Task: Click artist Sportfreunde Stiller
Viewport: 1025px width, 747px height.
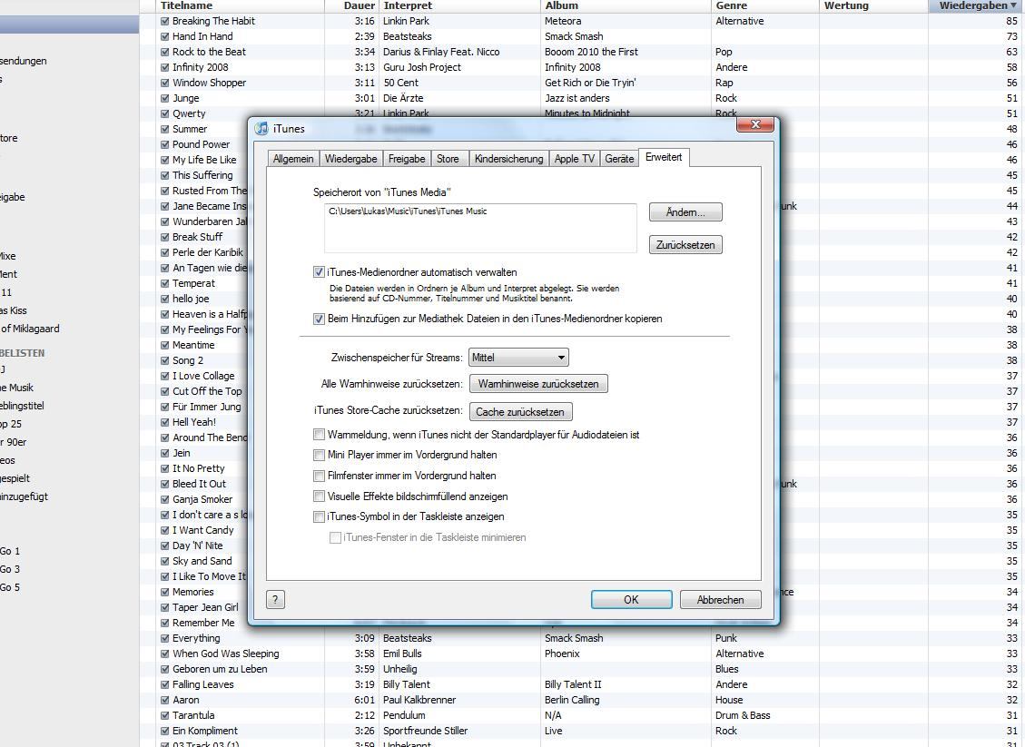Action: pyautogui.click(x=425, y=731)
